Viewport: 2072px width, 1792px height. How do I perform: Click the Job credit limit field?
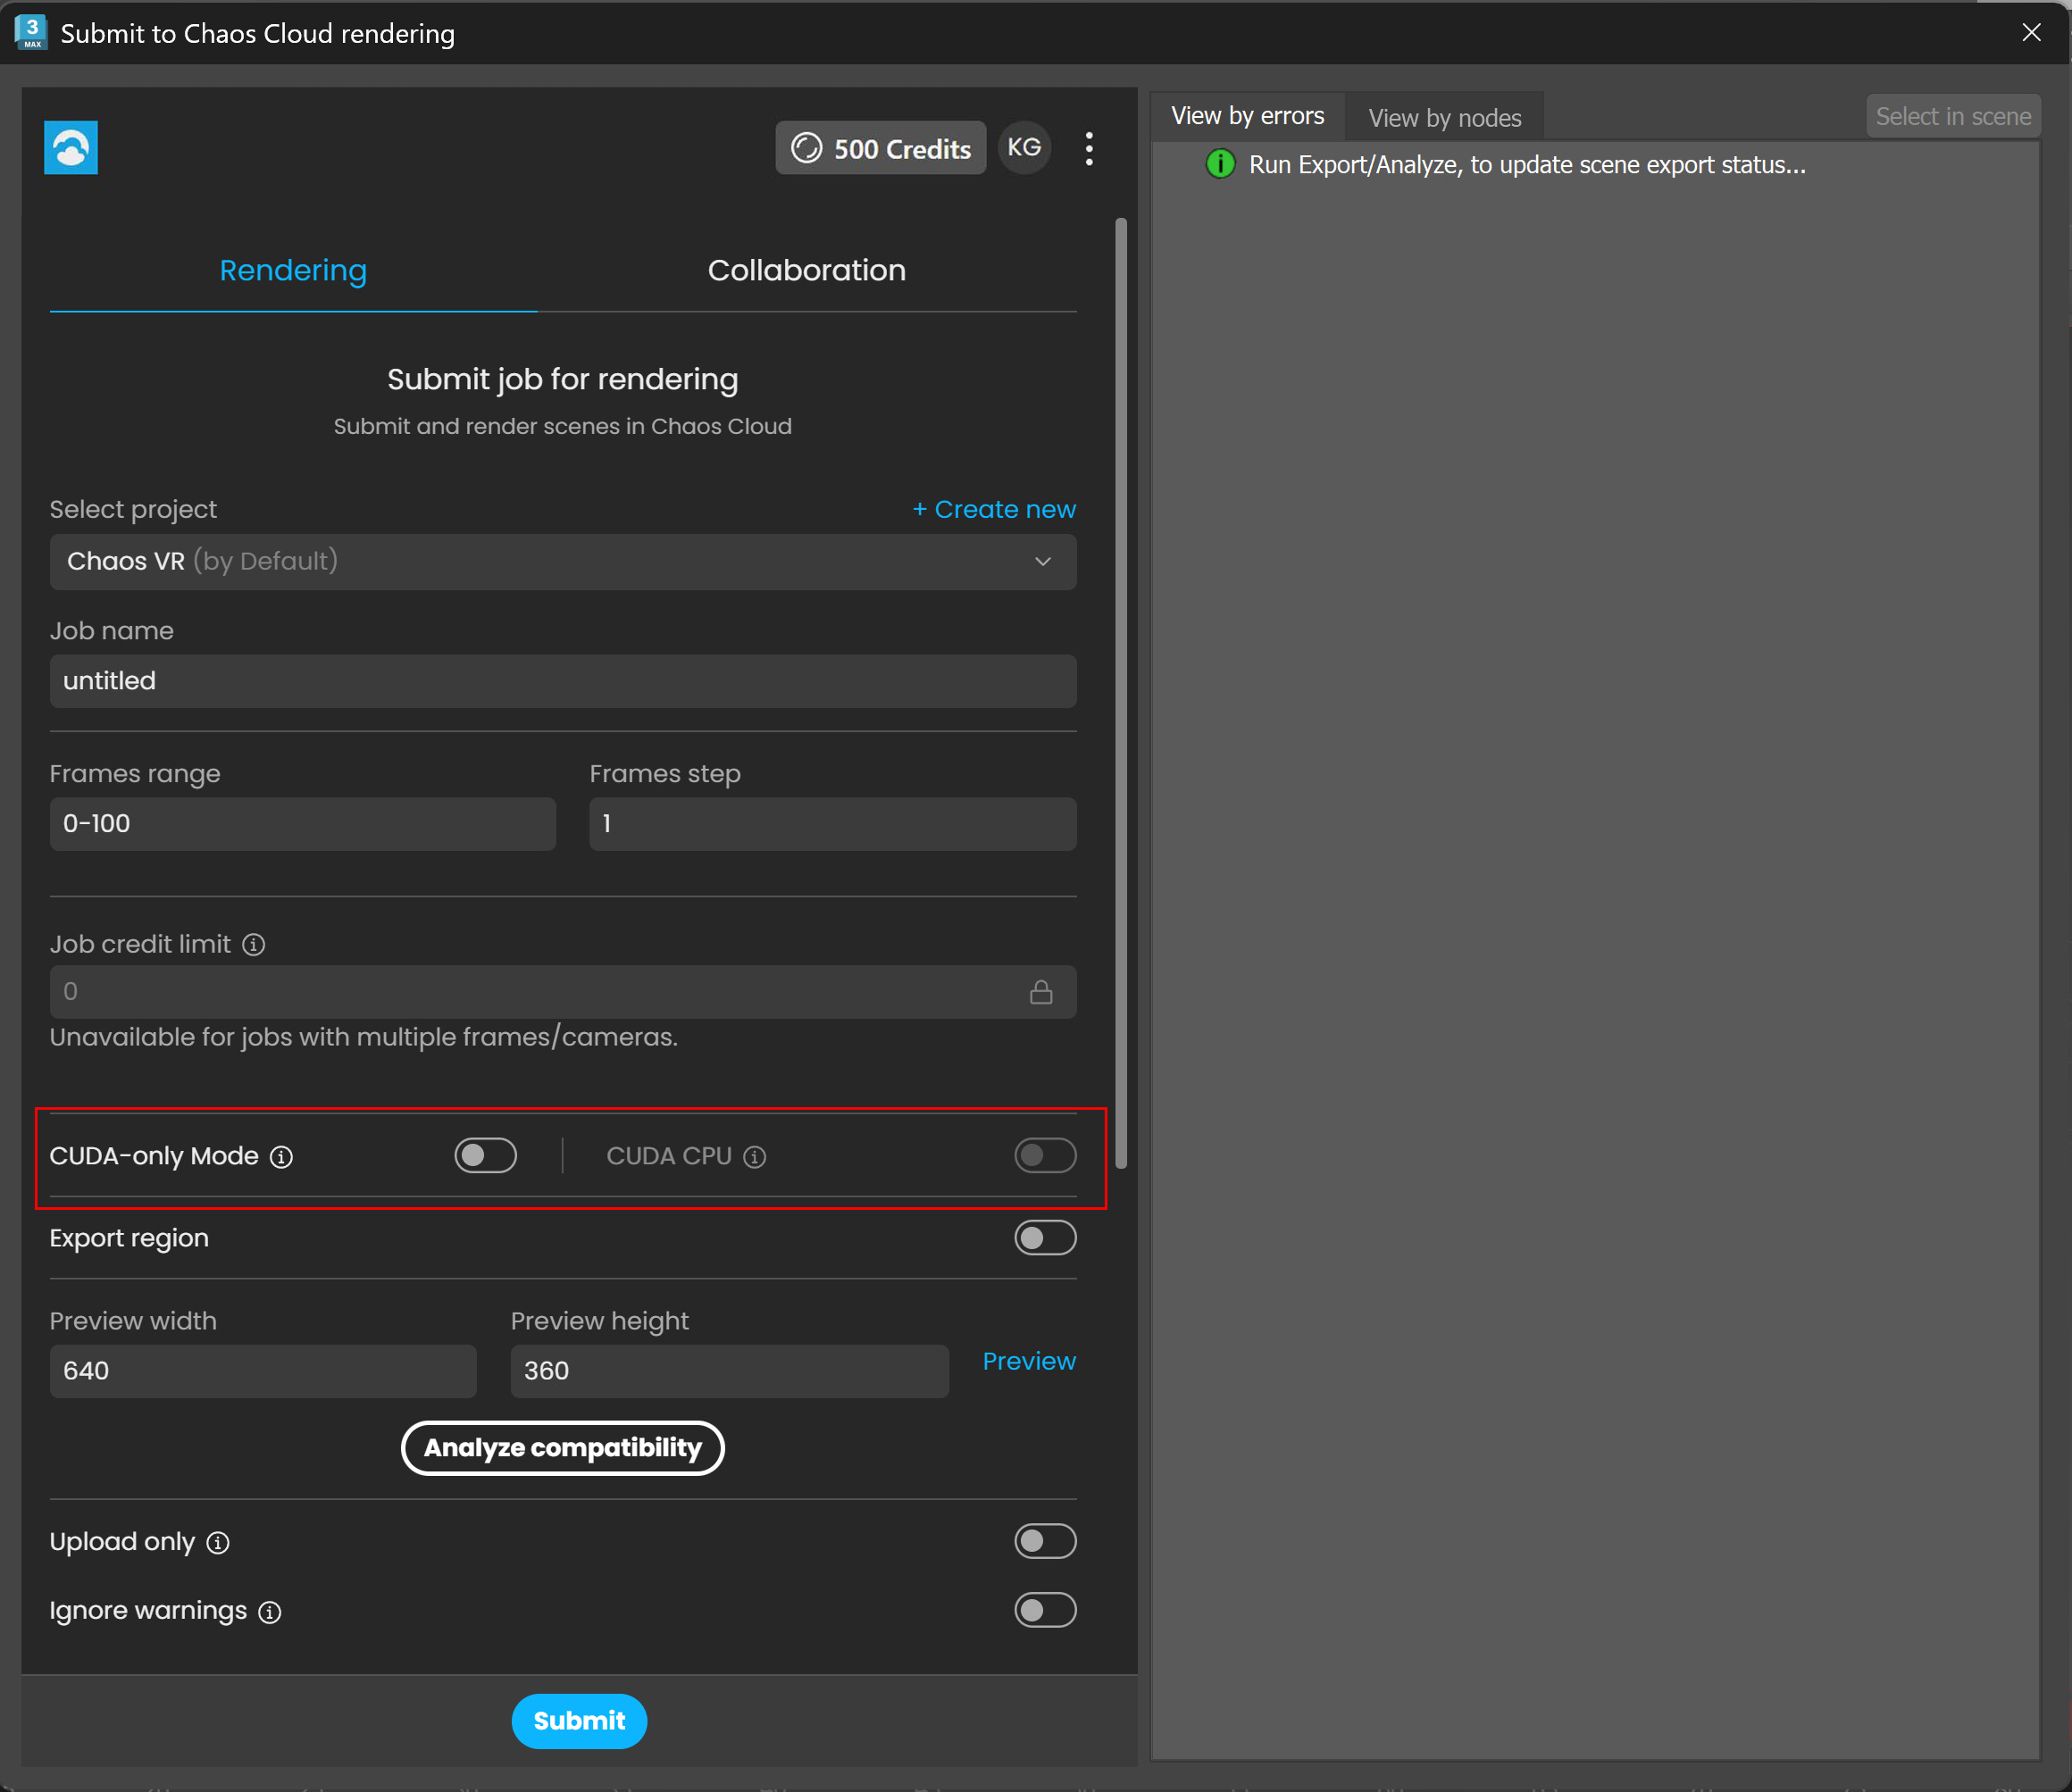563,992
